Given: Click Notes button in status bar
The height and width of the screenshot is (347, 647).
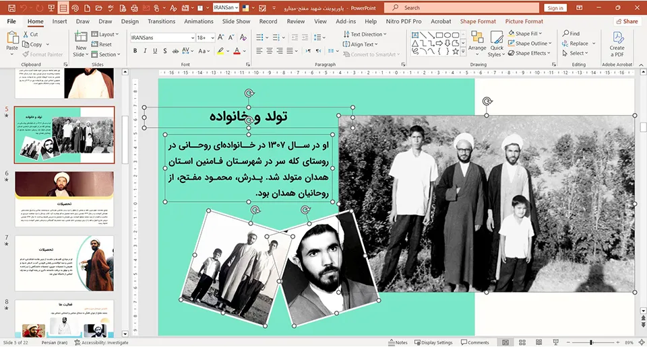Looking at the screenshot, I should (398, 342).
